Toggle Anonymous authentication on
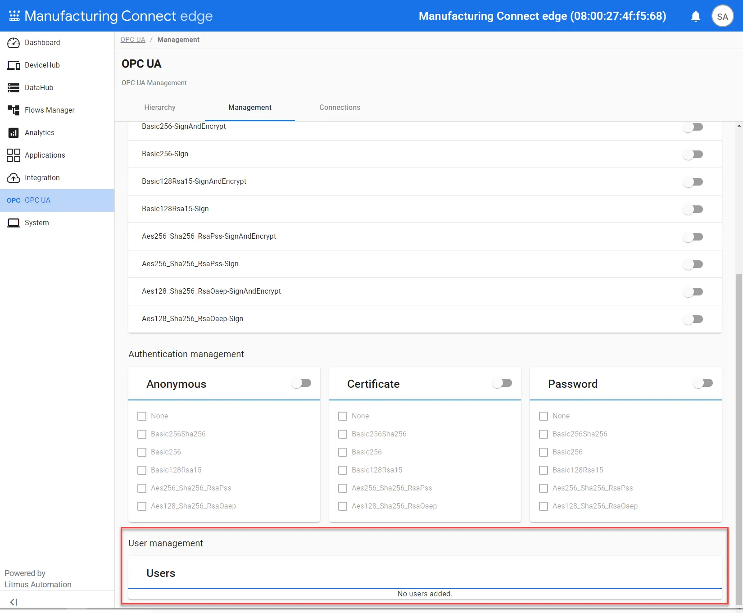Viewport: 743px width, 613px height. [301, 383]
